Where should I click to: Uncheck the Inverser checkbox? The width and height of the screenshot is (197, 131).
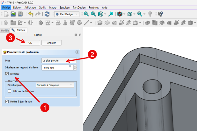click(x=7, y=74)
